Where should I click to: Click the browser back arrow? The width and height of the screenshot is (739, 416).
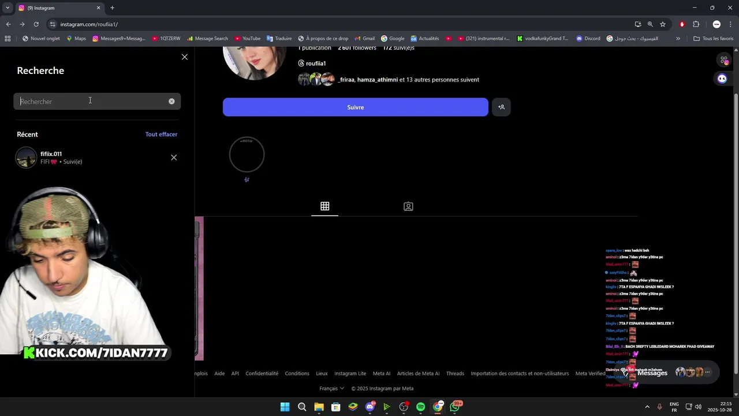(x=8, y=24)
